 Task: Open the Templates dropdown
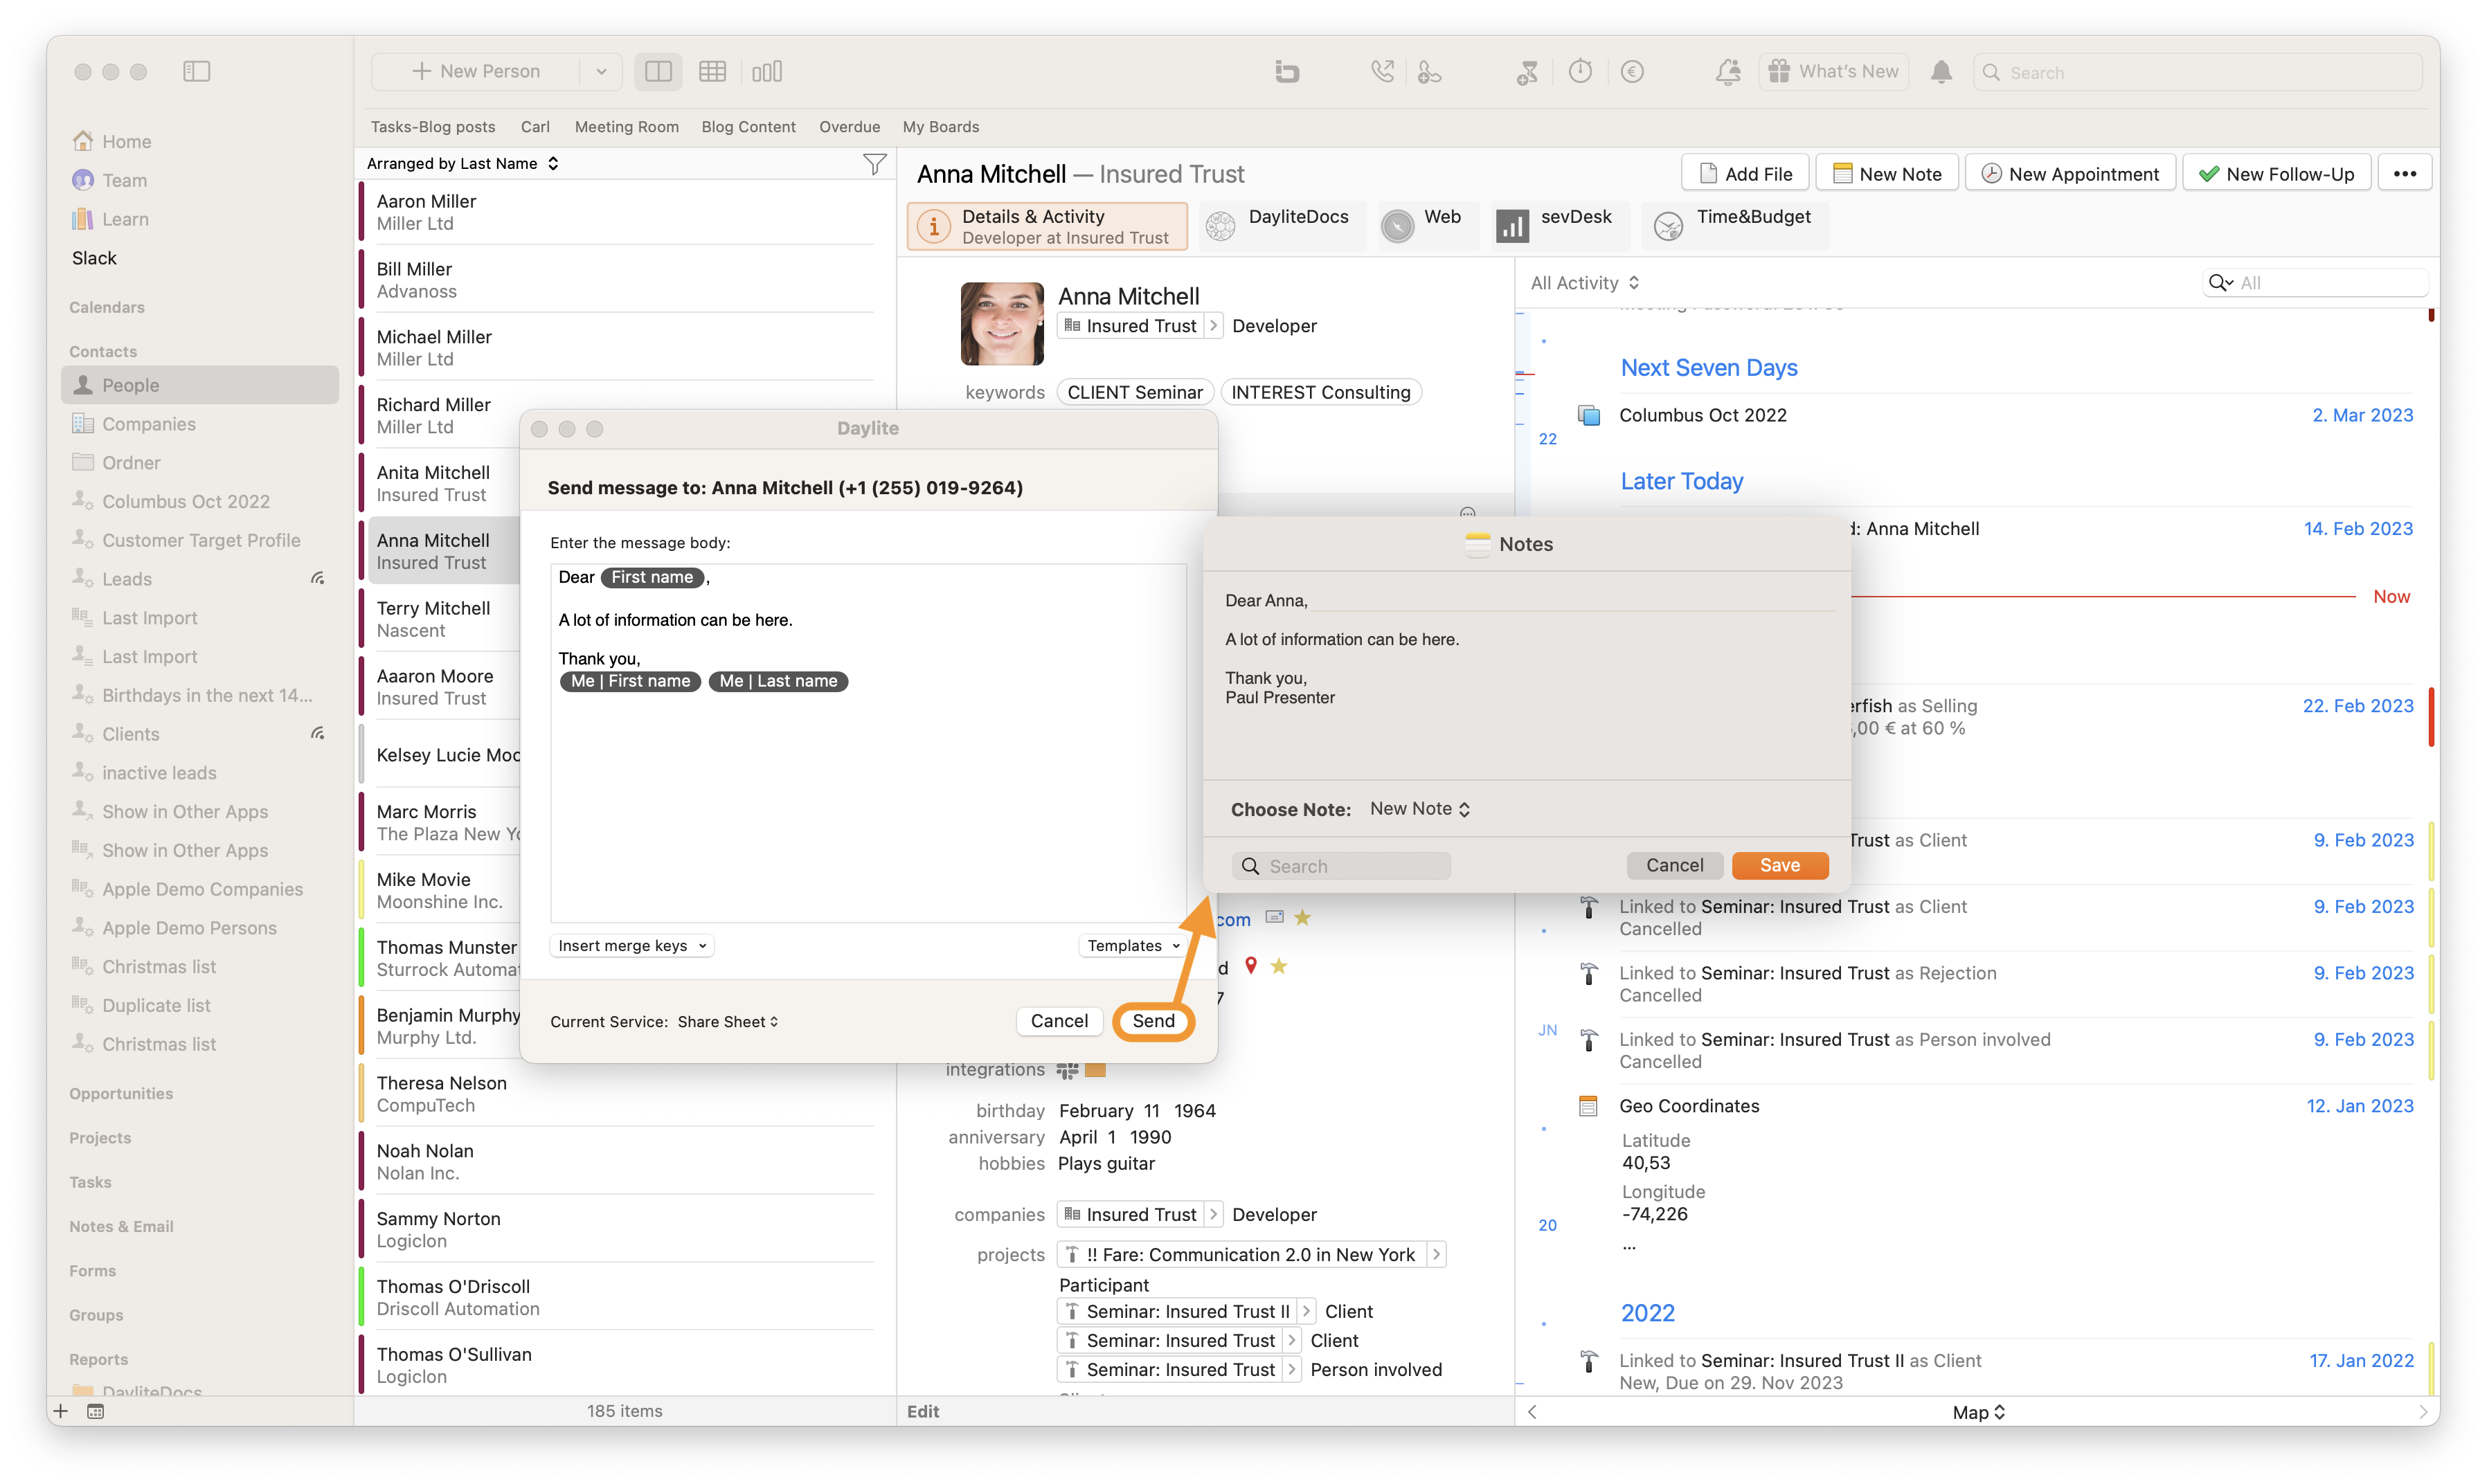tap(1133, 945)
